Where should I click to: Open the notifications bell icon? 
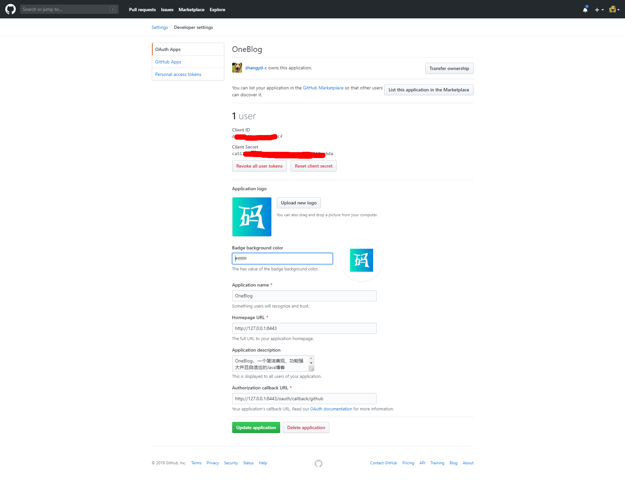click(x=585, y=10)
